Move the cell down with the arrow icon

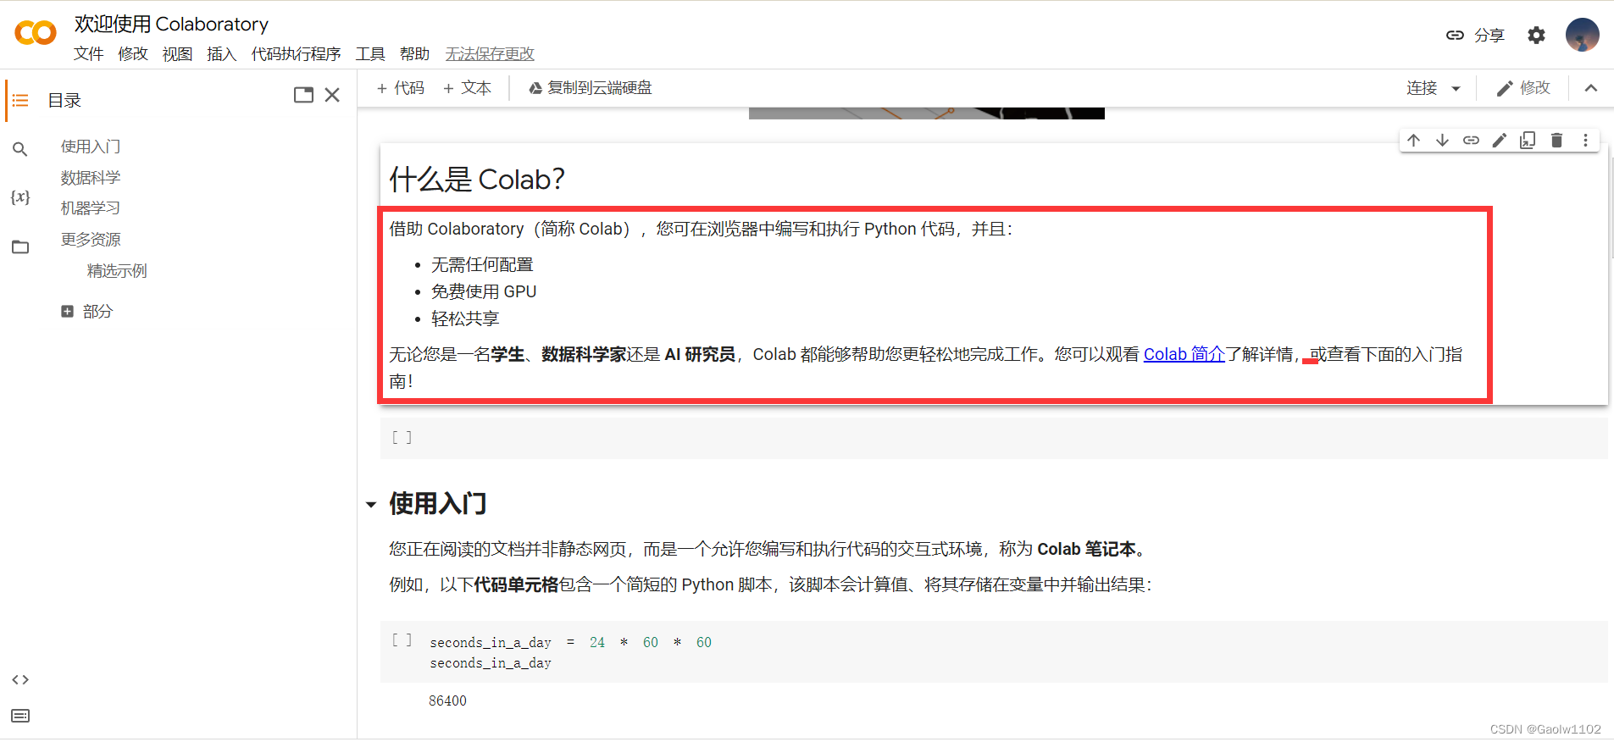tap(1442, 140)
